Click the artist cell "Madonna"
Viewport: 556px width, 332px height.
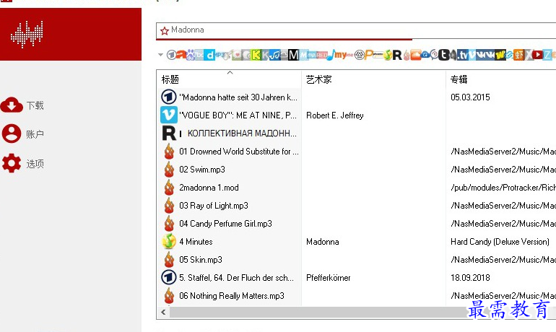(322, 242)
